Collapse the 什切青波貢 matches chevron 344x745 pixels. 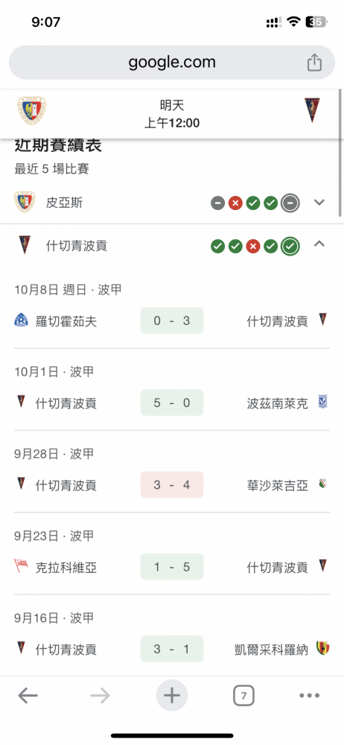319,244
